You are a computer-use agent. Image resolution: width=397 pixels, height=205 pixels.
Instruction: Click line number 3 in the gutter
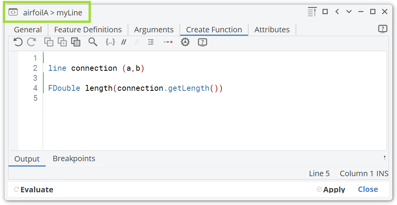point(35,78)
